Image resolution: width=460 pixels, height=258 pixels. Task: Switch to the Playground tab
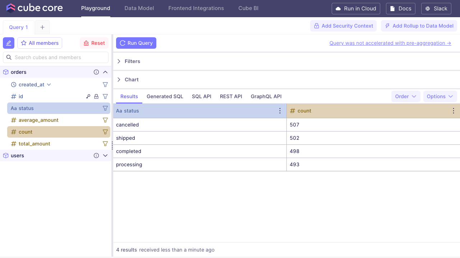tap(96, 8)
